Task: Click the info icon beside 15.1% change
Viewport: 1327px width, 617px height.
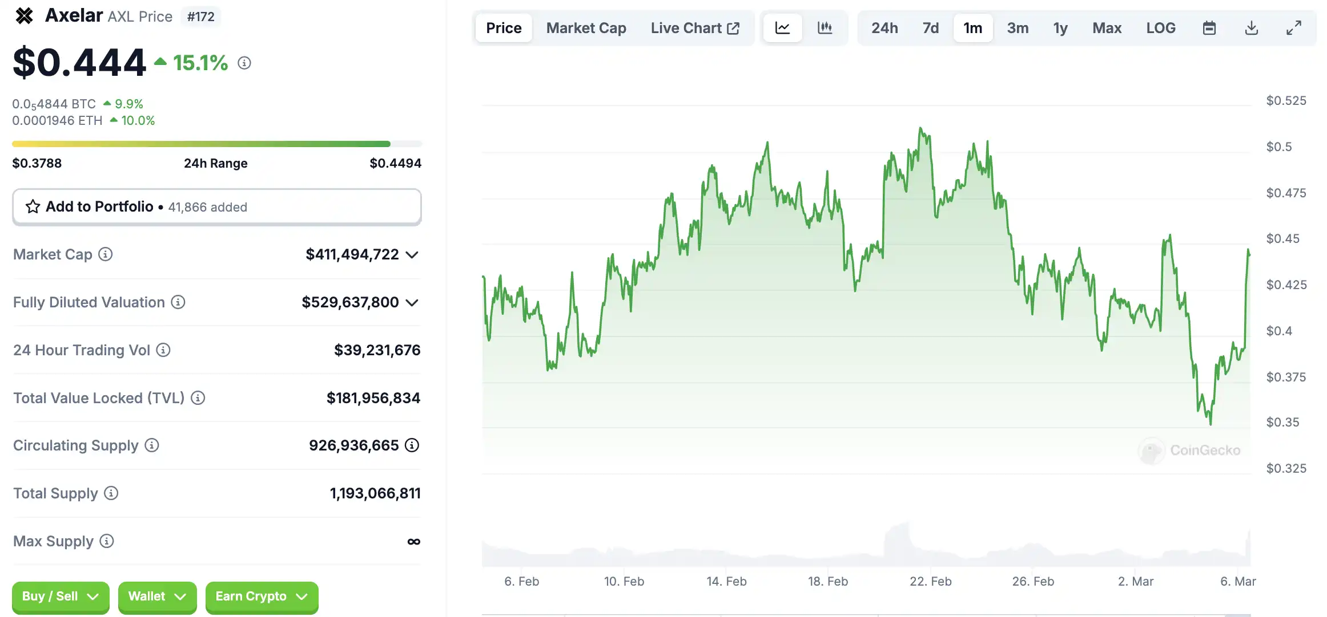Action: [x=244, y=63]
